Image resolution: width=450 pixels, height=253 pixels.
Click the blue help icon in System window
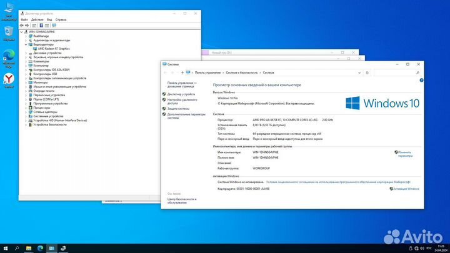point(421,81)
